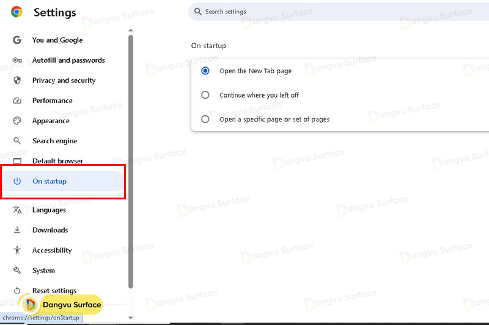Click the Accessibility person icon
This screenshot has width=489, height=325.
click(x=17, y=251)
